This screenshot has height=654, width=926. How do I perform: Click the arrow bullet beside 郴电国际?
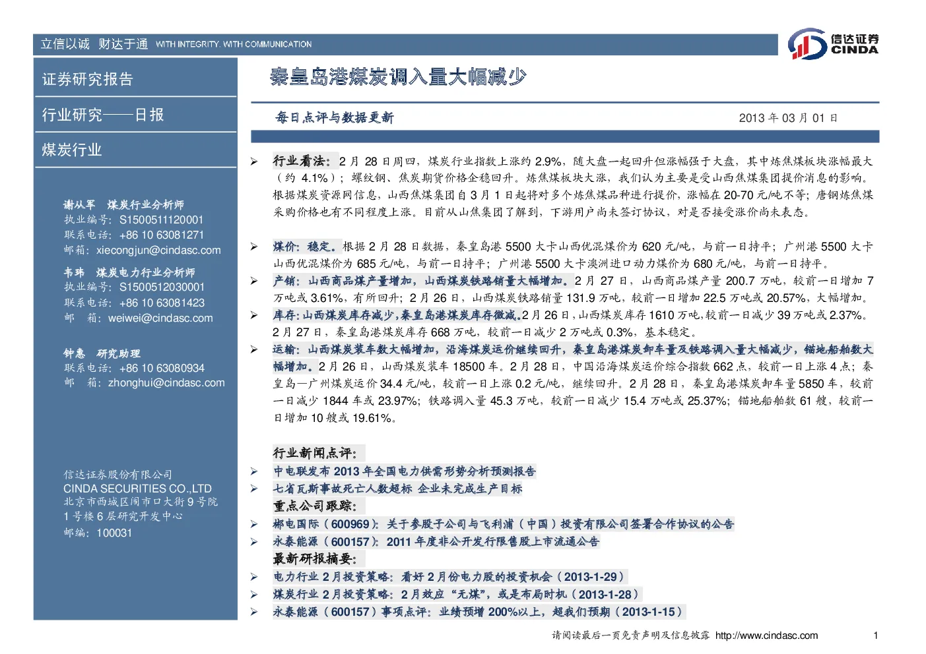coord(254,524)
